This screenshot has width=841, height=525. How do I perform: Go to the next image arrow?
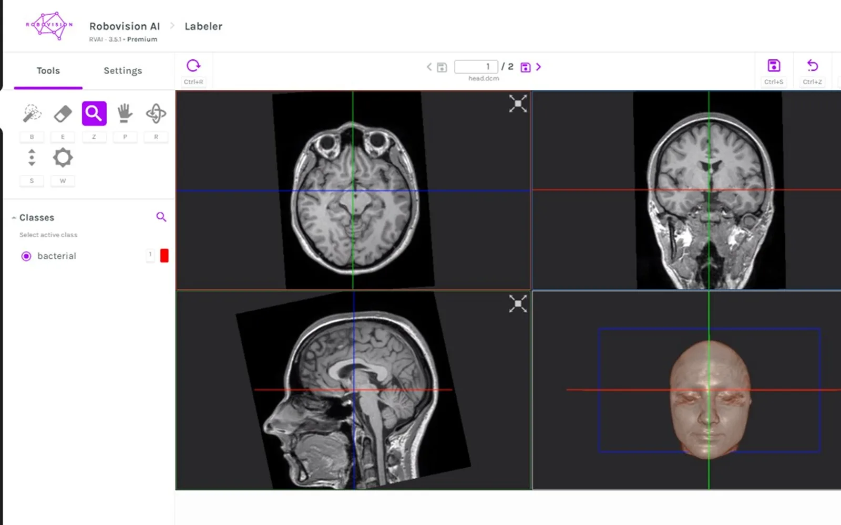pyautogui.click(x=538, y=67)
